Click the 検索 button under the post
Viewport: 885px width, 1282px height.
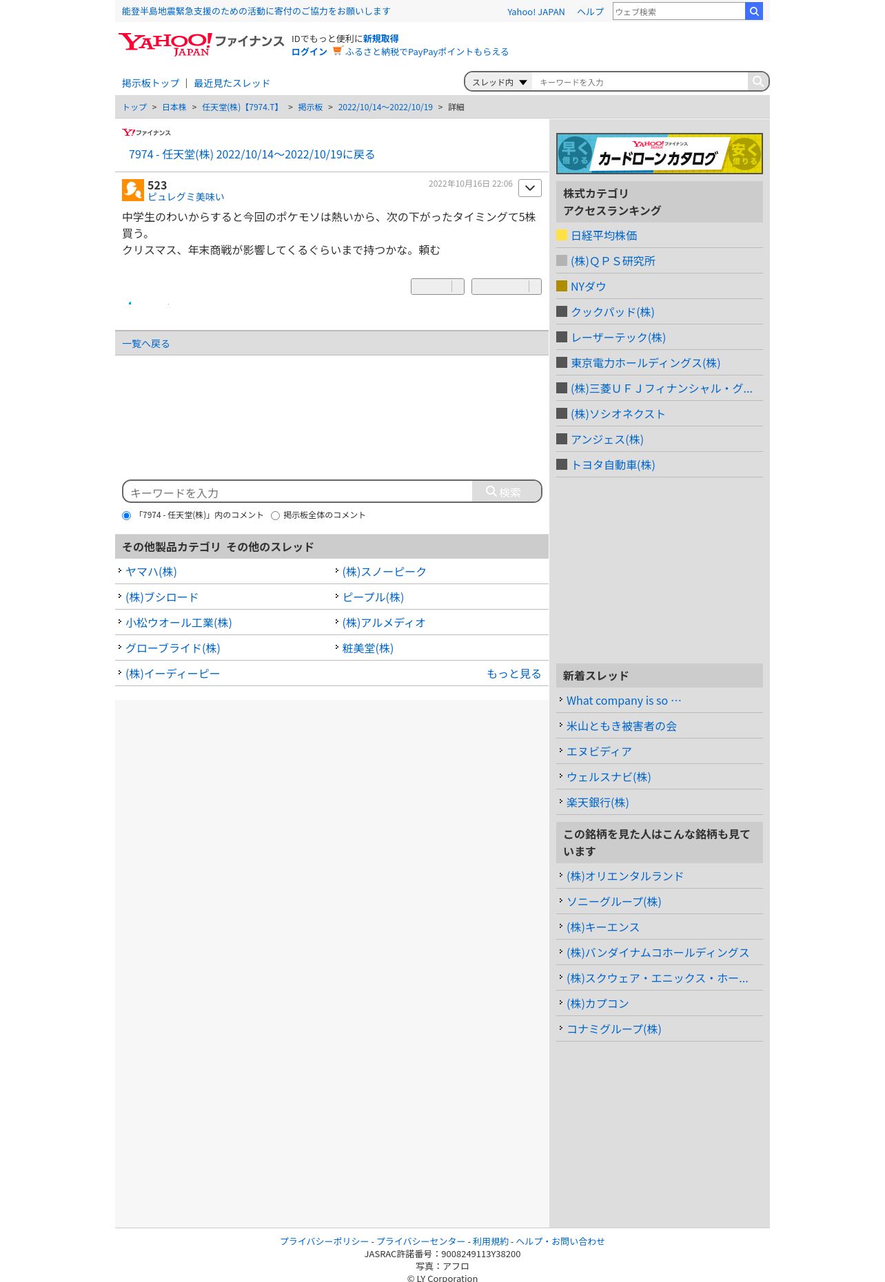coord(507,492)
